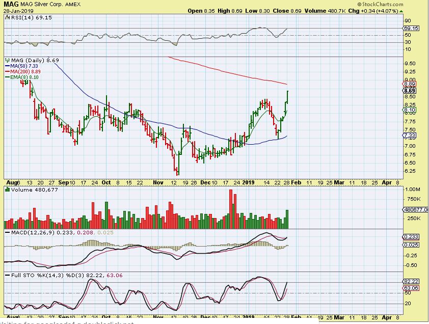The image size is (429, 324).
Task: Click the 'MA(200) 8.89' legend entry
Action: [25, 72]
